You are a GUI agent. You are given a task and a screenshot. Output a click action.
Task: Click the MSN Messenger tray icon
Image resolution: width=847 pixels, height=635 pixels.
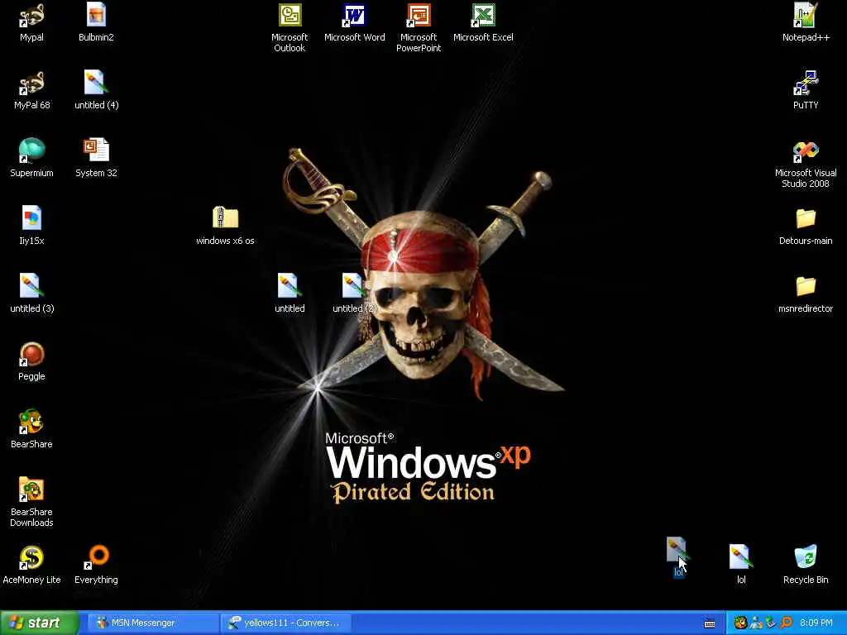pos(756,623)
